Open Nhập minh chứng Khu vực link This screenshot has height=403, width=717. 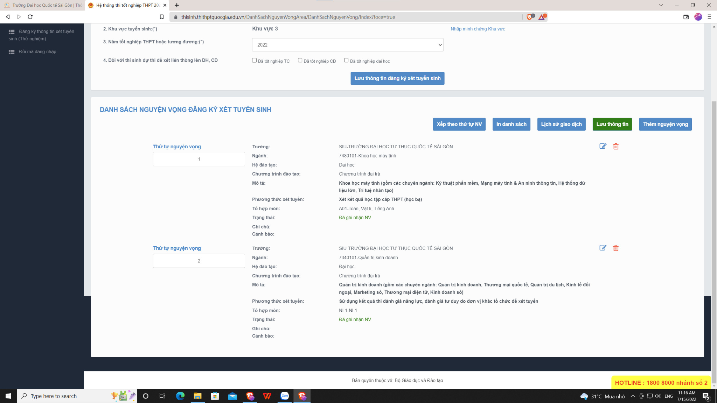(x=478, y=29)
